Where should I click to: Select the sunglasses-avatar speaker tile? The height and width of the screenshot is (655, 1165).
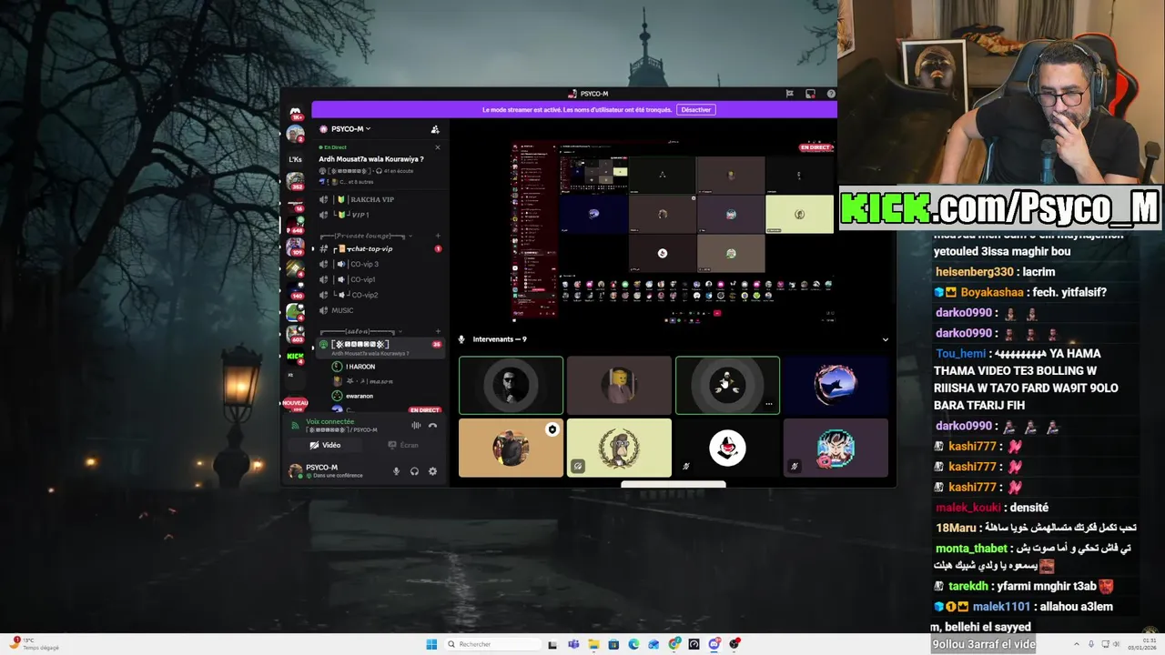tap(511, 385)
